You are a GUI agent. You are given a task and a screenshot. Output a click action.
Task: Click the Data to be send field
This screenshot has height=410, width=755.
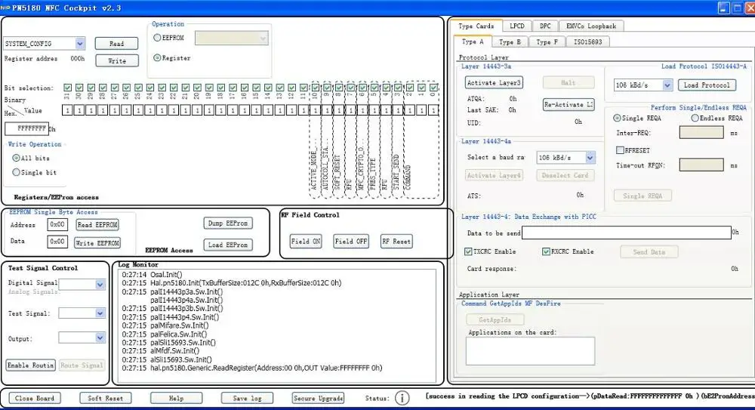coord(627,233)
